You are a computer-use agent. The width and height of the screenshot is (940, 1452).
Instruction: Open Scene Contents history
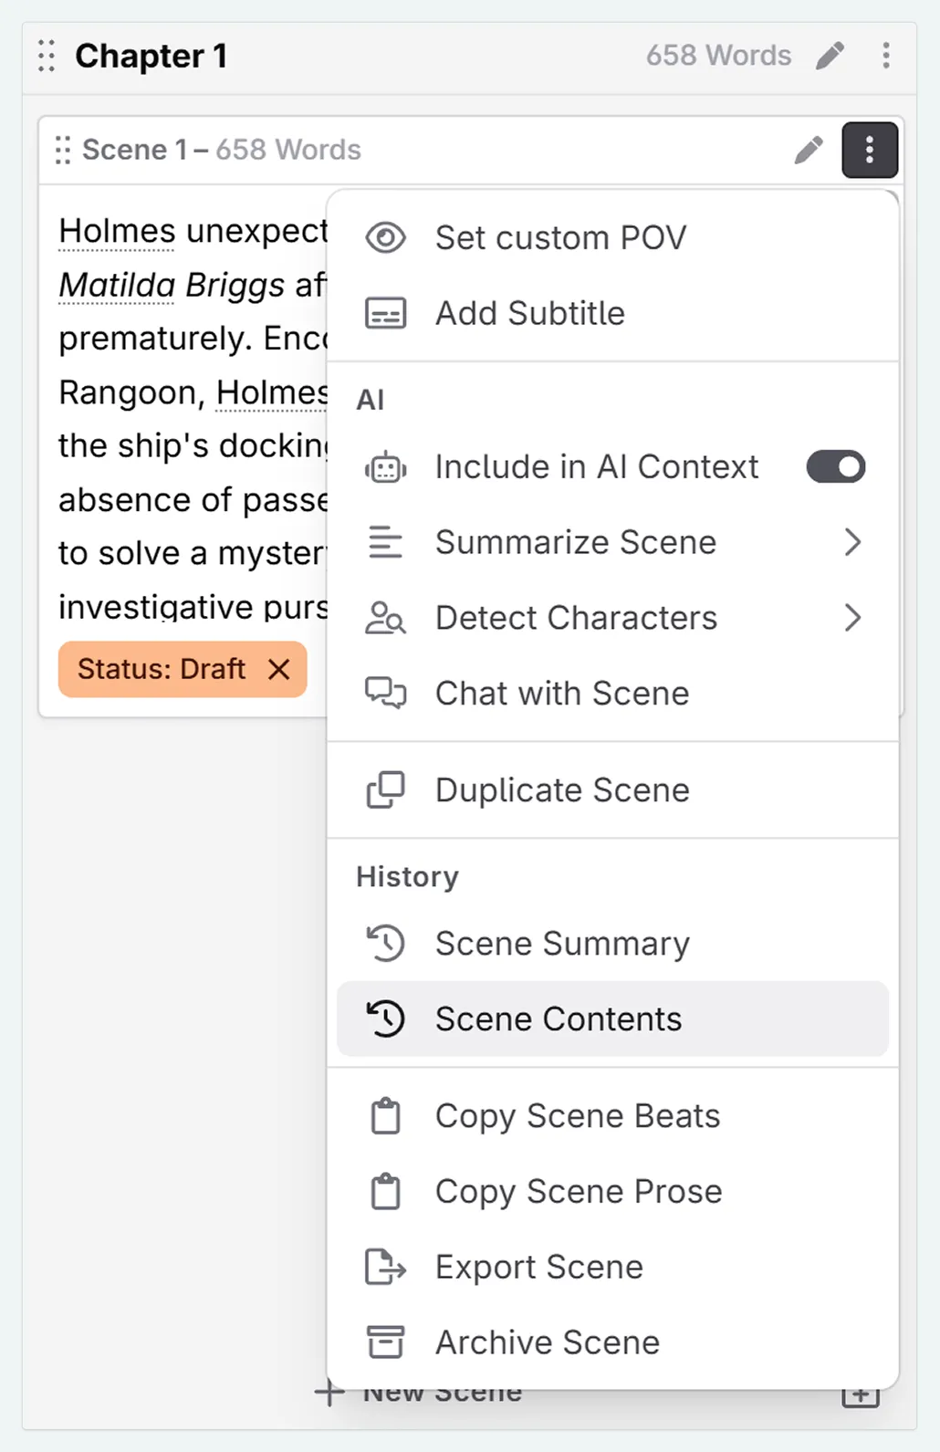coord(558,1019)
